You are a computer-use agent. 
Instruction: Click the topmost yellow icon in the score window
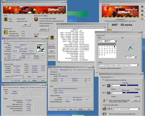(142, 7)
